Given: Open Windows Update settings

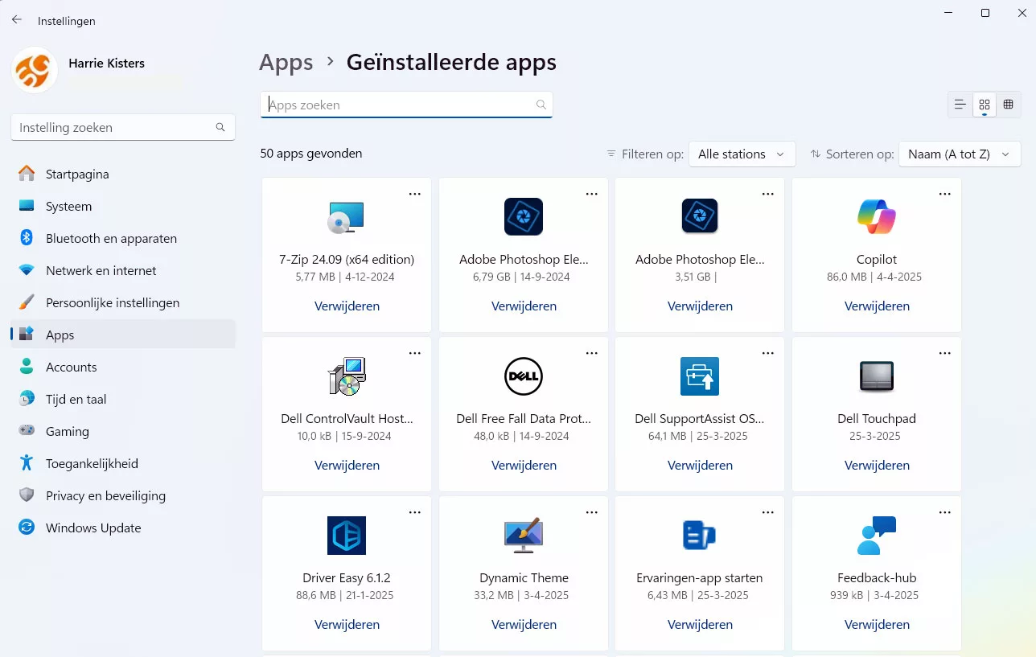Looking at the screenshot, I should (123, 528).
